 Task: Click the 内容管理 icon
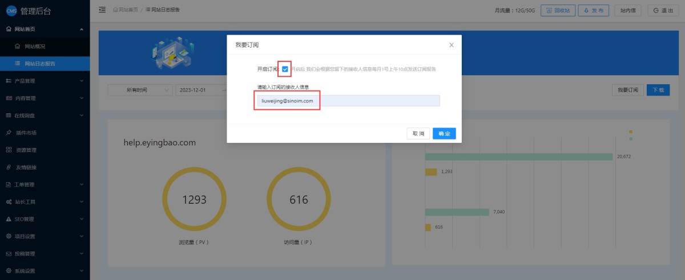[x=9, y=98]
